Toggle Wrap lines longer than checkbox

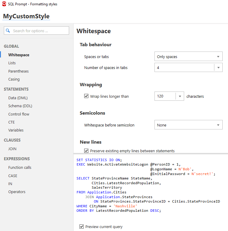(86, 96)
